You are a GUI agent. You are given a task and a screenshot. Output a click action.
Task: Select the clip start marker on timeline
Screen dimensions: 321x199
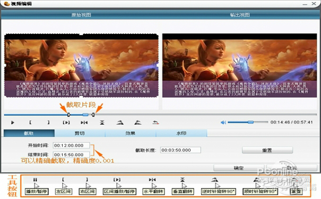tap(69, 115)
